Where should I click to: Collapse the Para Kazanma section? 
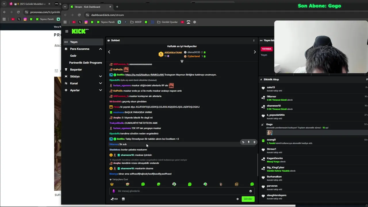coord(100,49)
